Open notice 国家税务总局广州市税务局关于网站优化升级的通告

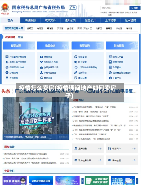point(25,154)
